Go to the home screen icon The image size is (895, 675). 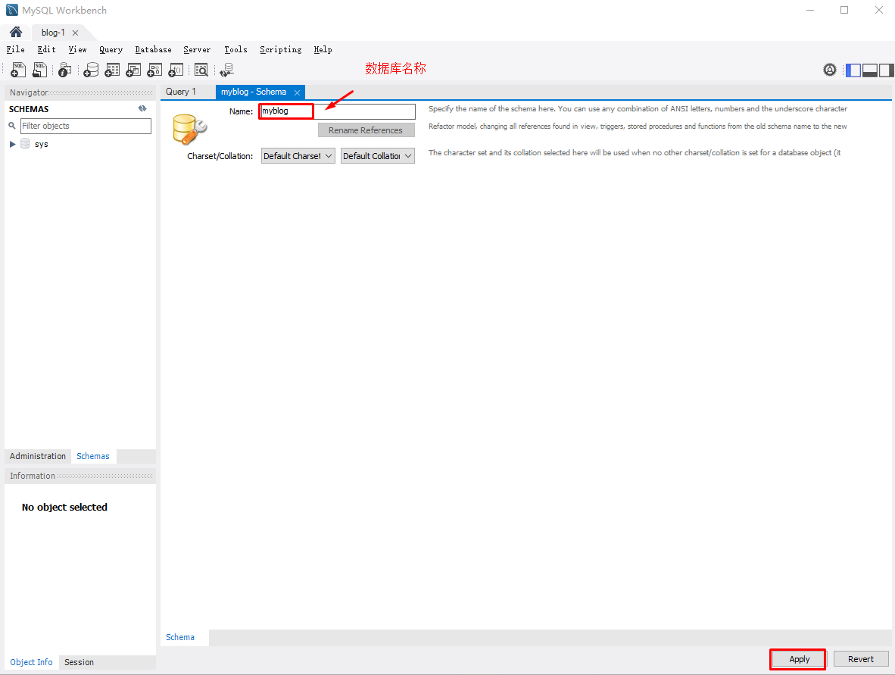click(x=16, y=32)
